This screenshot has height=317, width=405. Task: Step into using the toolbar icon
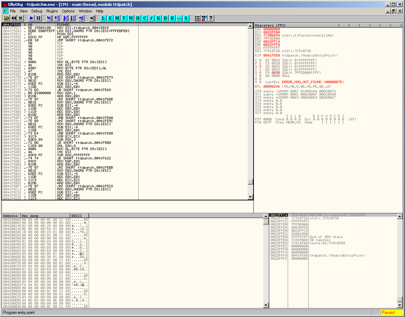click(49, 18)
